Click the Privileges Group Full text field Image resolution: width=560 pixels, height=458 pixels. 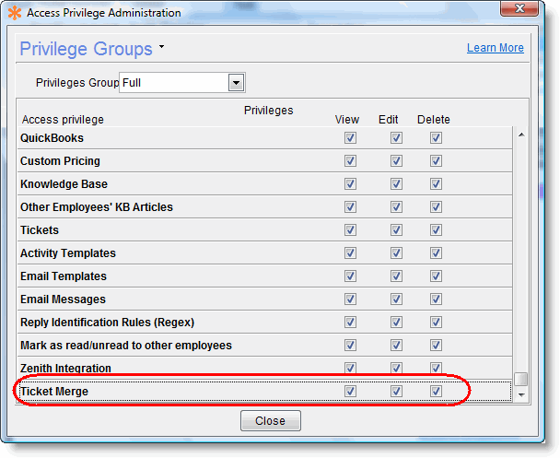click(173, 83)
